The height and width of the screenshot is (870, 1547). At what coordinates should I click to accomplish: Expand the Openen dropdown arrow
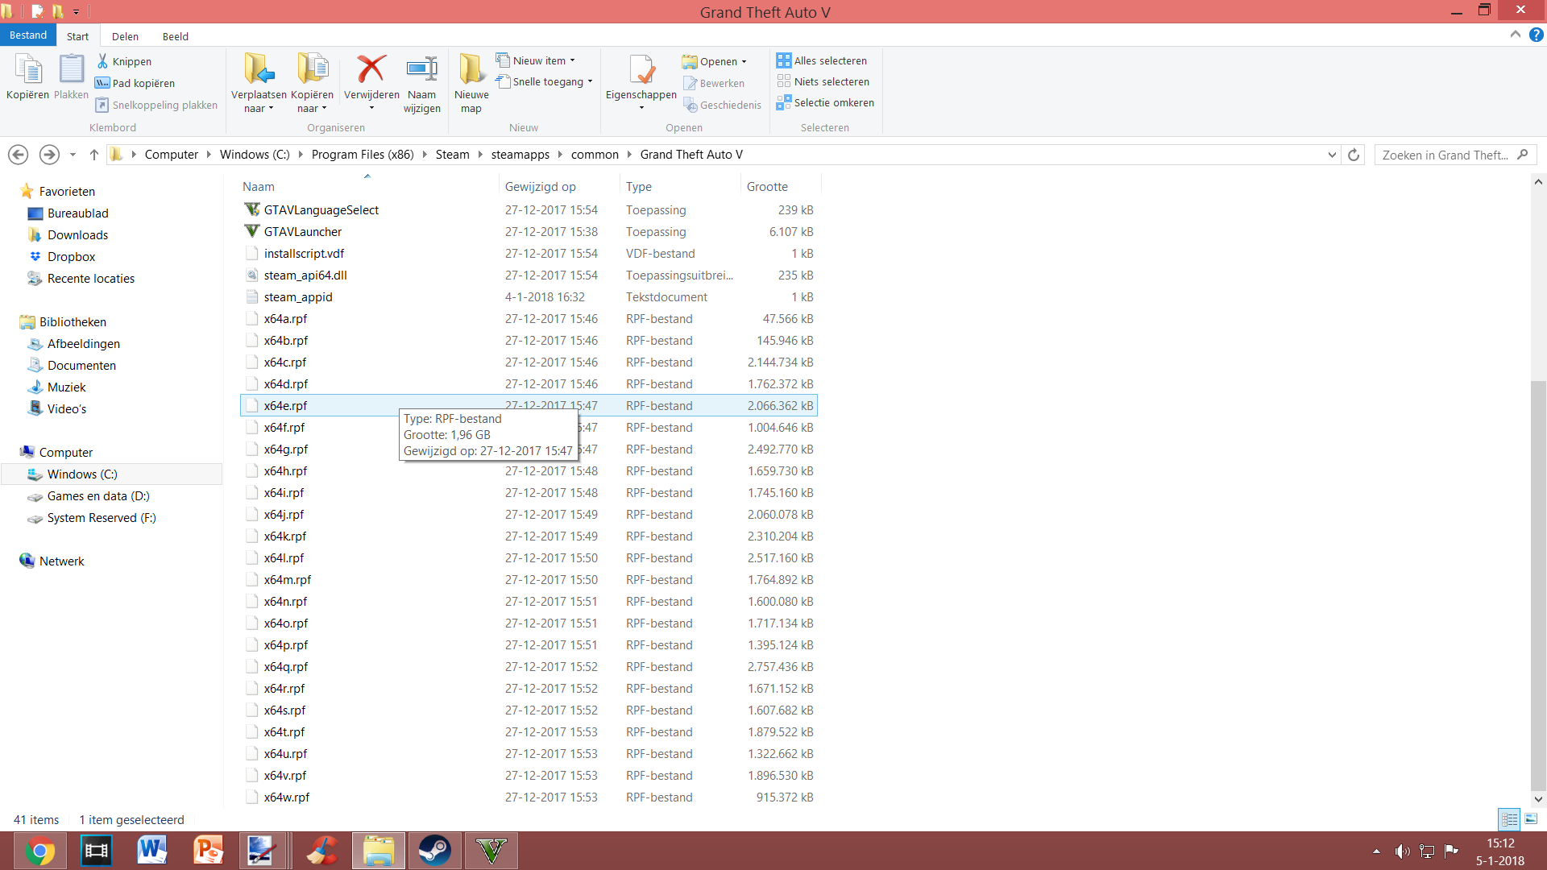744,61
